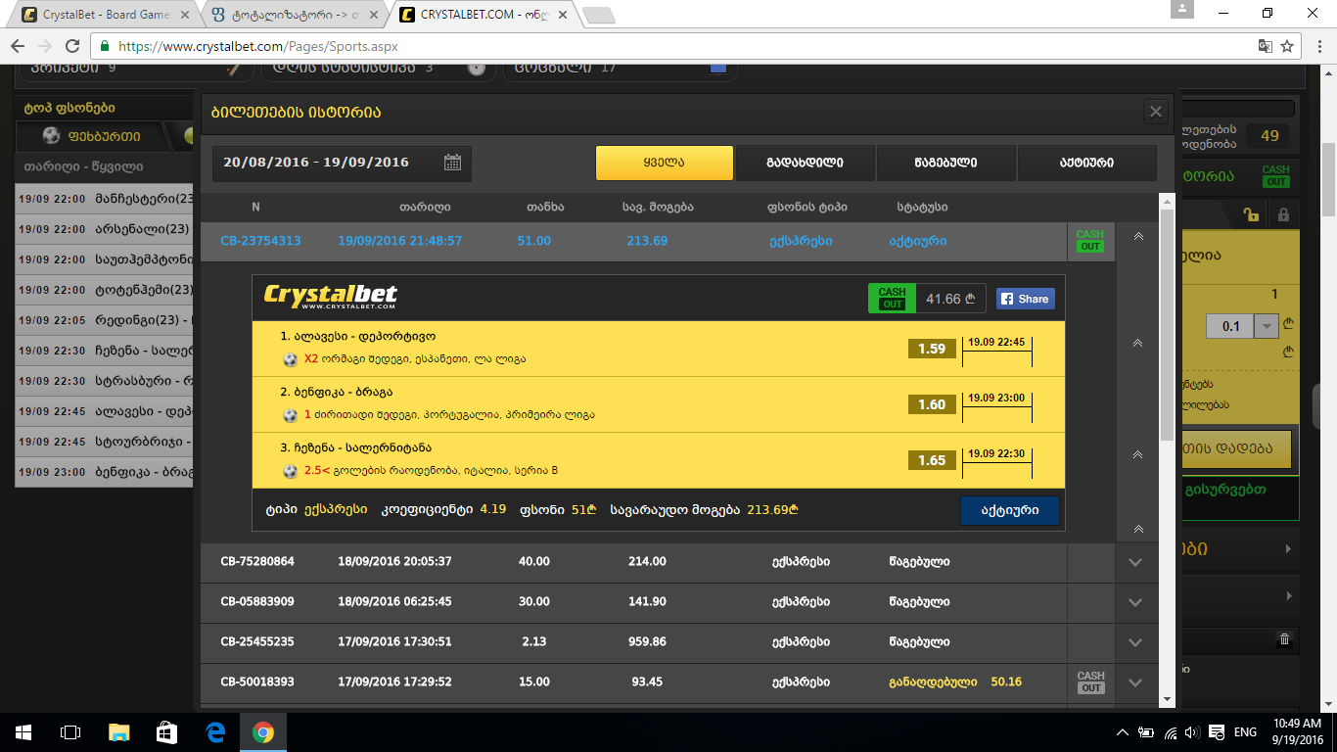Image resolution: width=1337 pixels, height=752 pixels.
Task: Click the ticket list scrollbar down arrow
Action: pyautogui.click(x=1167, y=699)
